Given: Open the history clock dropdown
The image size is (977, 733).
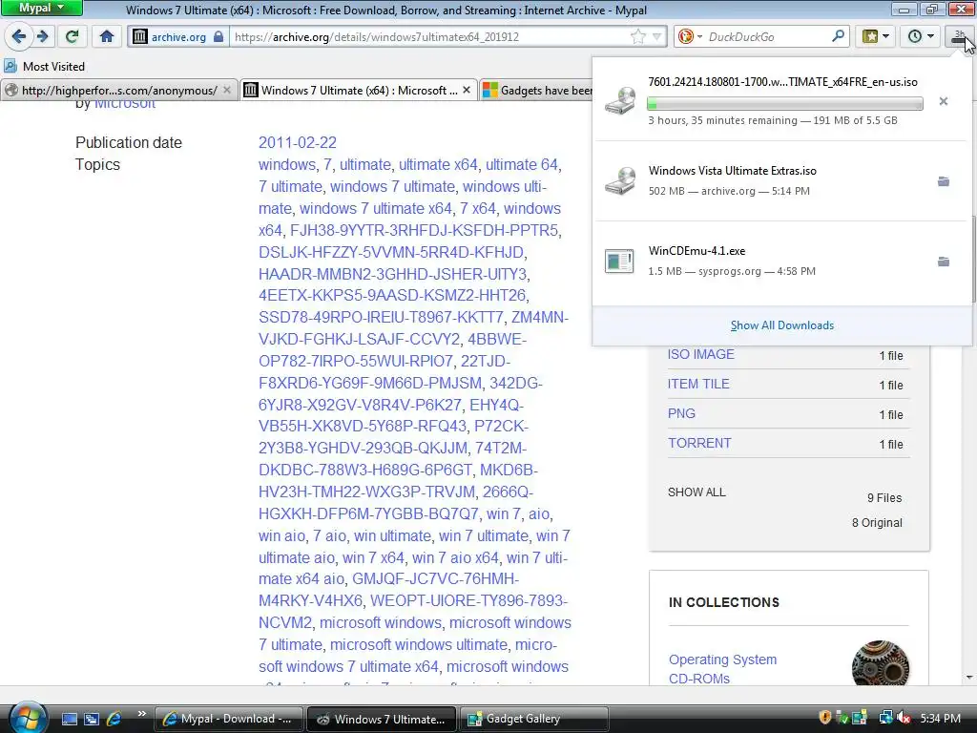Looking at the screenshot, I should pos(921,36).
